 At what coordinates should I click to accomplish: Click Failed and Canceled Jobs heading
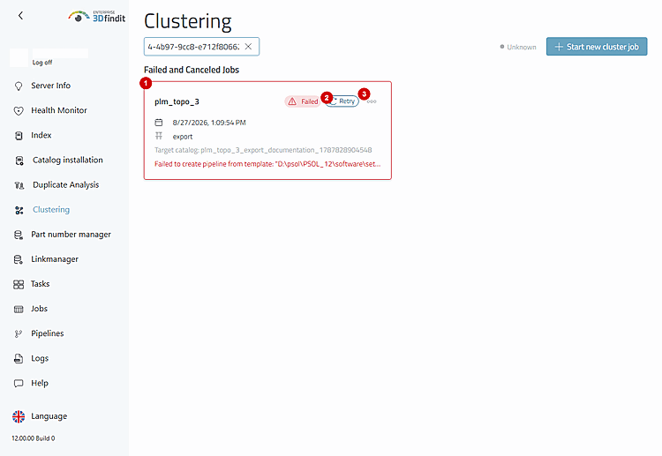(192, 70)
